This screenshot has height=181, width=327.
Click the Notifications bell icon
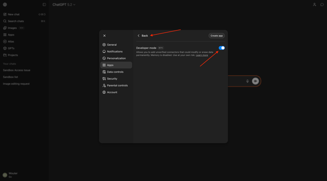click(x=104, y=52)
